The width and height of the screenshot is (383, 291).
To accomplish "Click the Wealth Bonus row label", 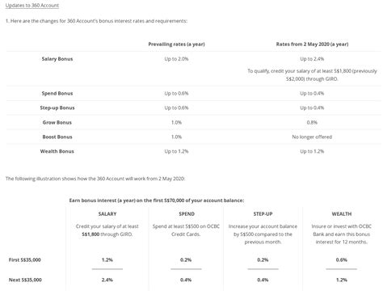I will pos(57,151).
